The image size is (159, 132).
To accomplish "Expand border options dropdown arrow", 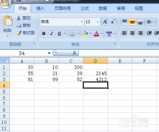I will [x=78, y=34].
